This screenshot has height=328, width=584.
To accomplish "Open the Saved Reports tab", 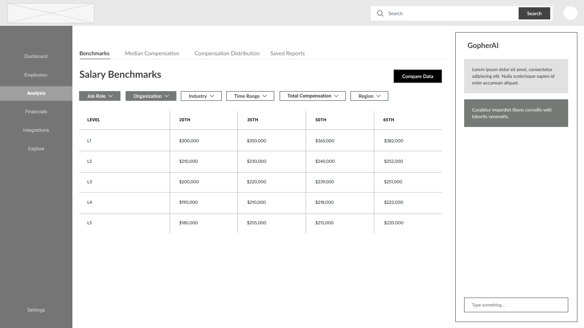I will tap(287, 53).
